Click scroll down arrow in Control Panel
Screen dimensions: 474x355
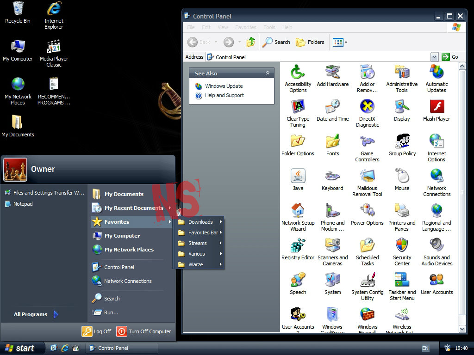462,329
